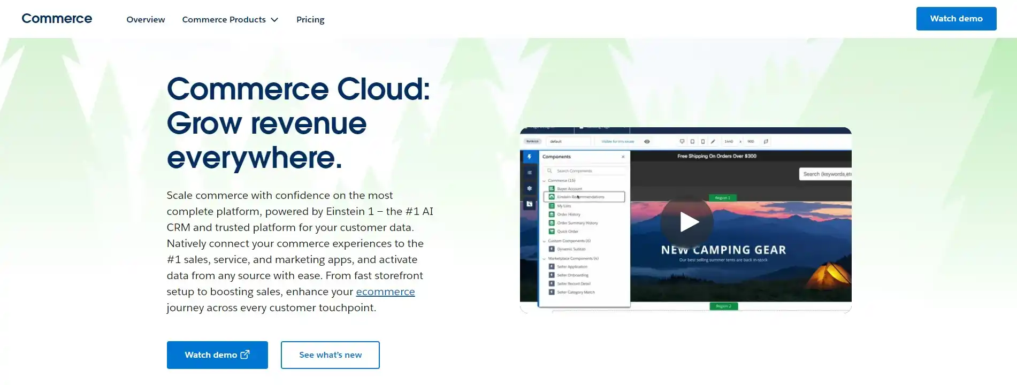1017x385 pixels.
Task: Play the New Camping Gear demo video
Action: 687,222
